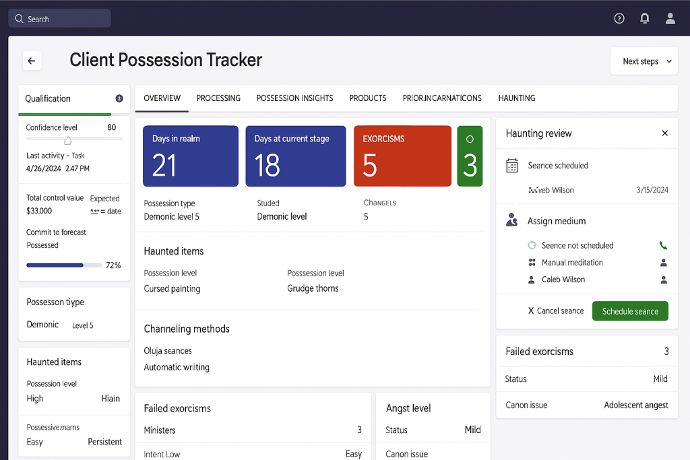Viewport: 690px width, 460px height.
Task: Open the user profile icon
Action: 670,19
